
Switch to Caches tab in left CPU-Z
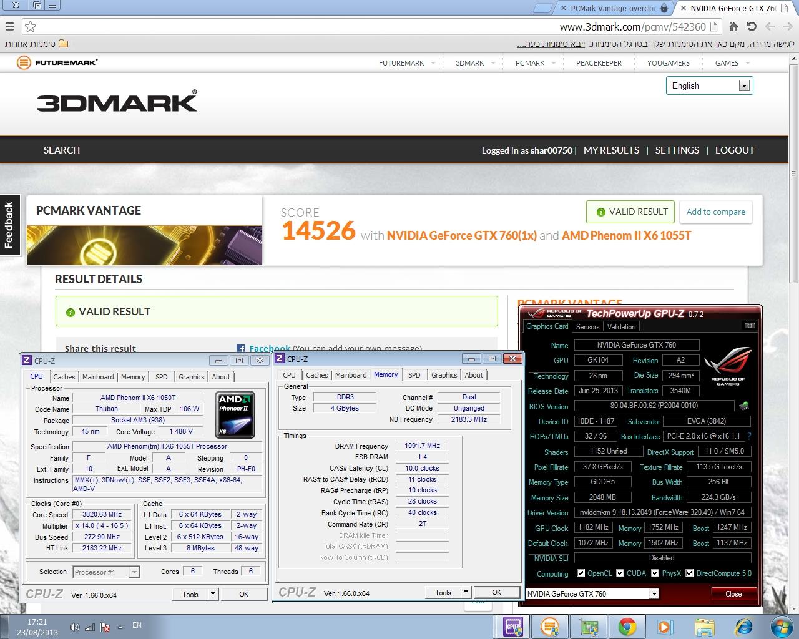click(64, 377)
